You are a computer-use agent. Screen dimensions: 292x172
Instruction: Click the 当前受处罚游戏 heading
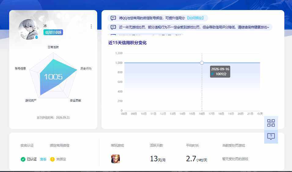(234, 145)
